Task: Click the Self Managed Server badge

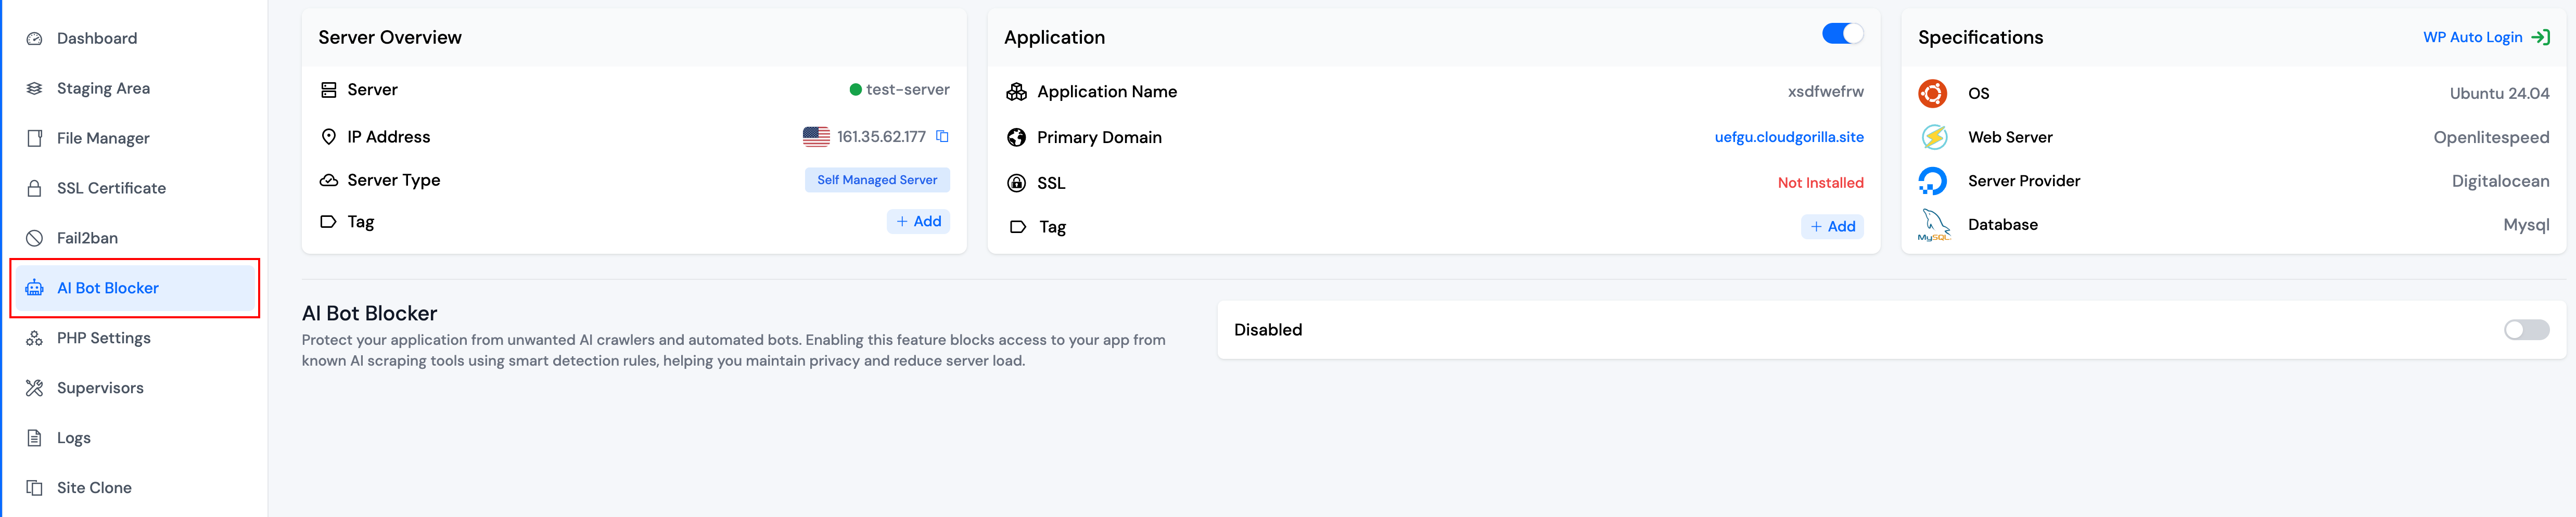Action: click(876, 180)
